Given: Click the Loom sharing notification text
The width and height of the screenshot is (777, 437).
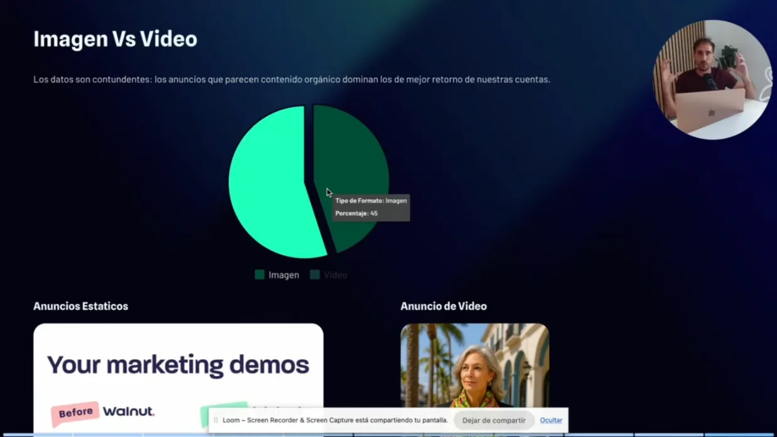Looking at the screenshot, I should click(335, 420).
